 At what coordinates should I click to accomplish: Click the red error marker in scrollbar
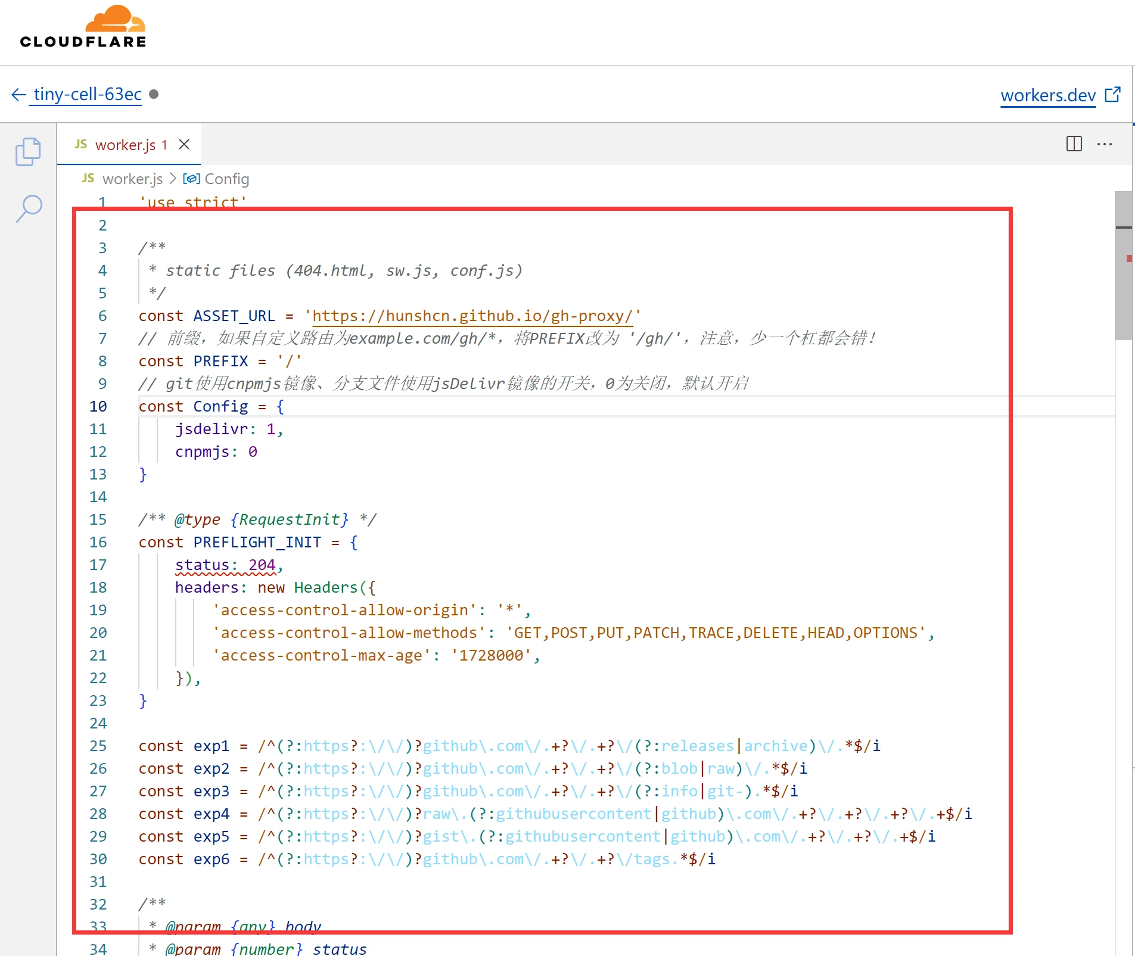point(1129,258)
